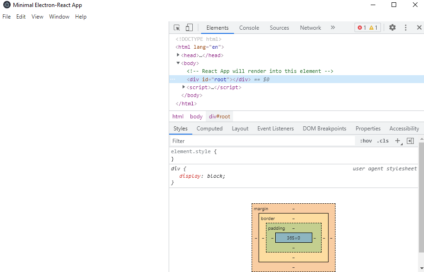Screen dimensions: 424x272
Task: Expand the head element node
Action: coord(178,55)
